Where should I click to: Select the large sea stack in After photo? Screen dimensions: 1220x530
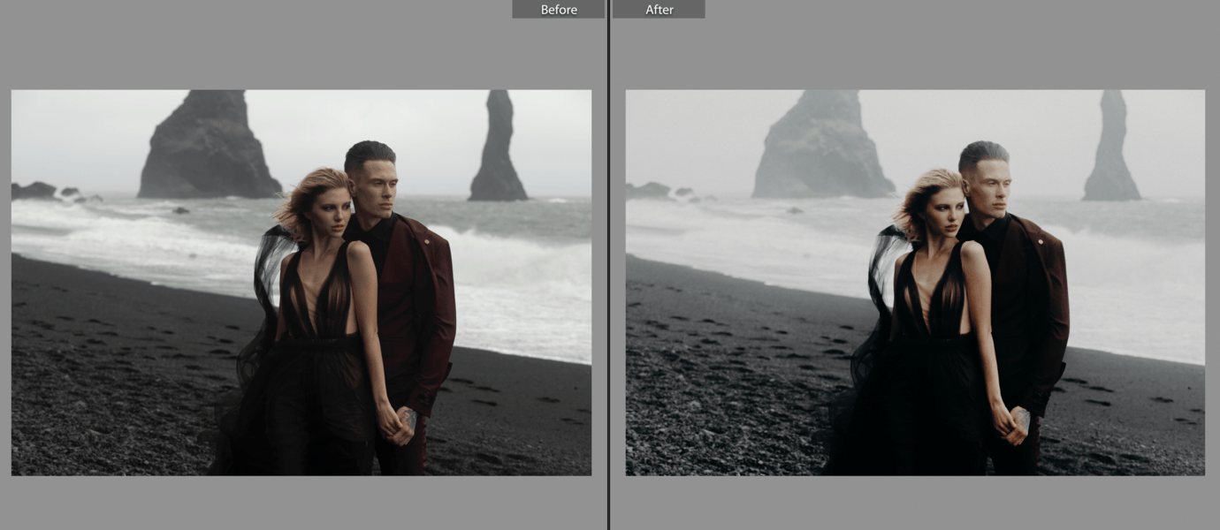[x=822, y=146]
